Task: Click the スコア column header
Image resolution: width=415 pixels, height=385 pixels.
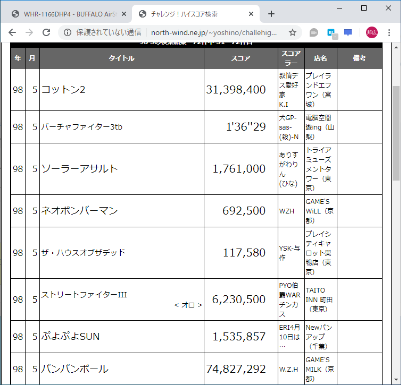Action: 241,58
